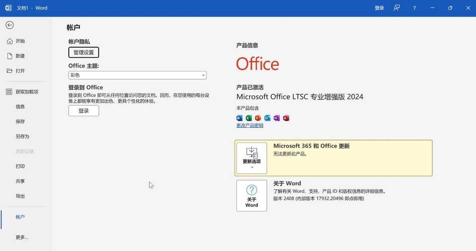Click the Word logo in title bar

[8, 8]
